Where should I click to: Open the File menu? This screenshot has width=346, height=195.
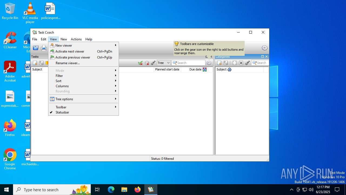pyautogui.click(x=35, y=39)
